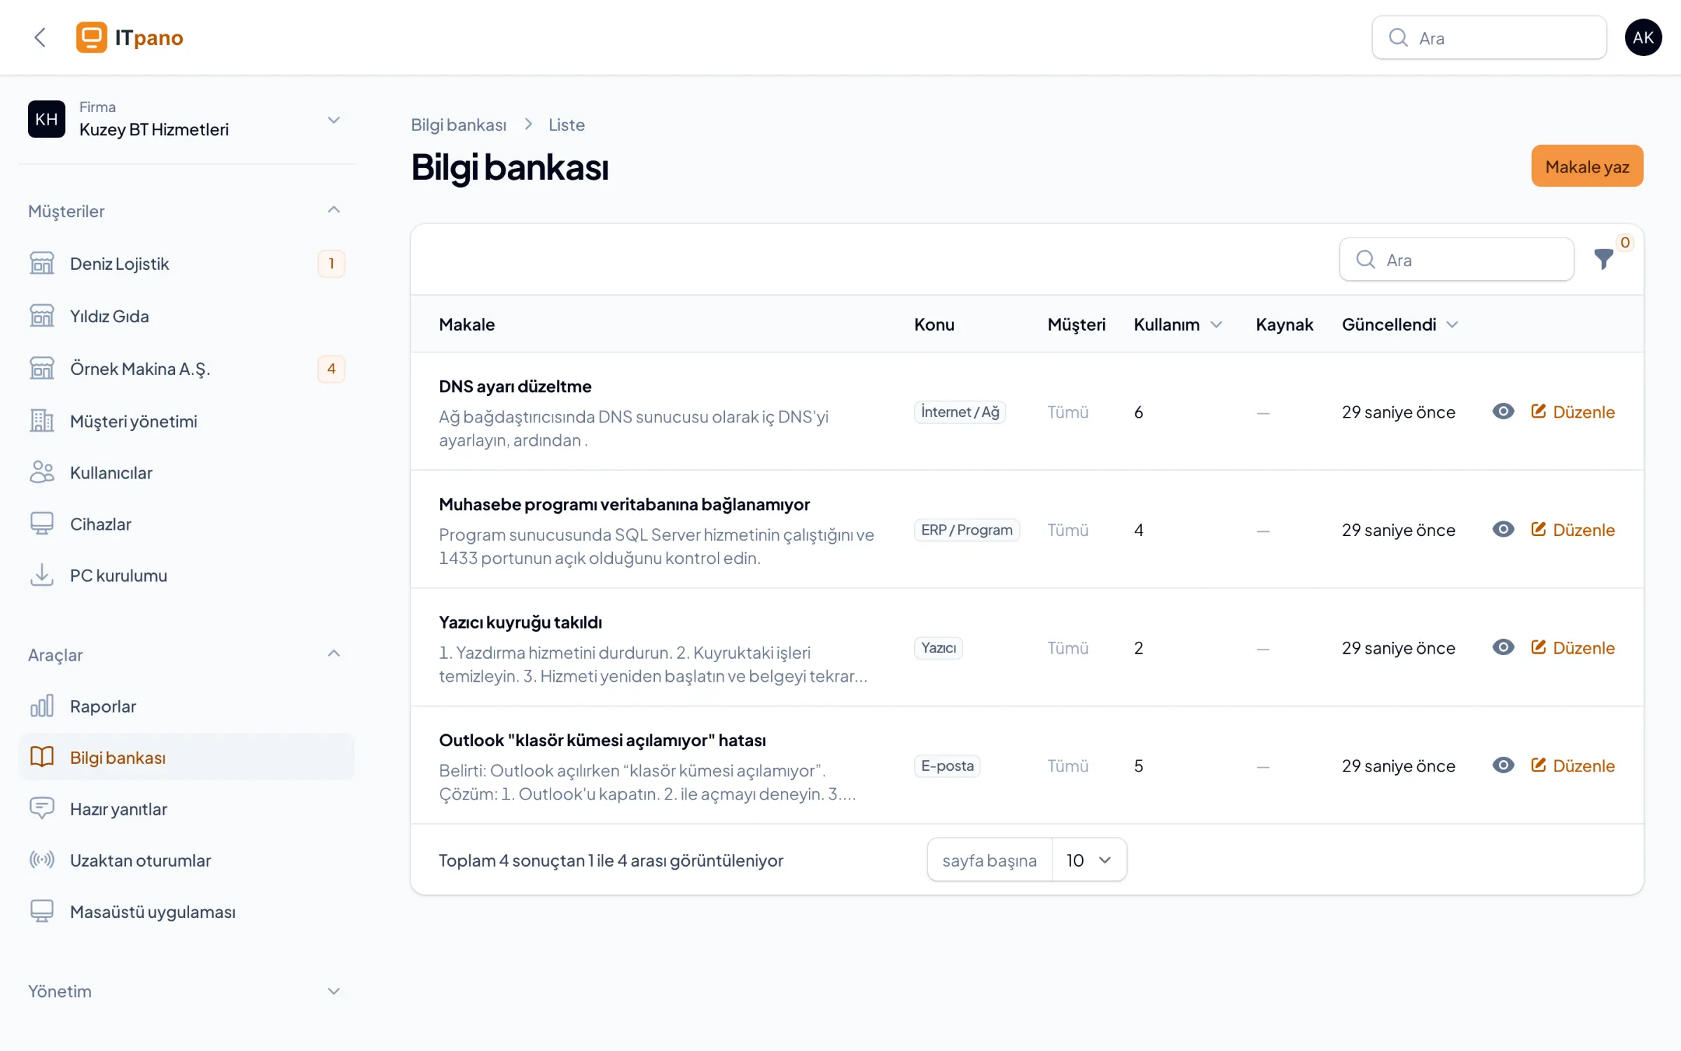This screenshot has height=1051, width=1681.
Task: Click the Yıldız Gıda store icon
Action: coord(42,316)
